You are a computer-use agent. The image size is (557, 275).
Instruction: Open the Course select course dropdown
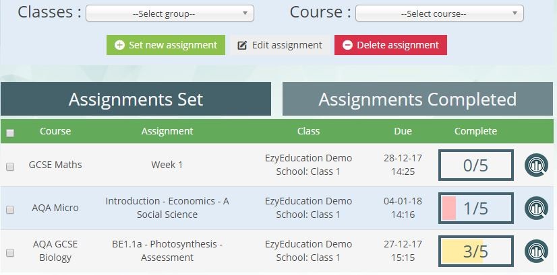[440, 13]
